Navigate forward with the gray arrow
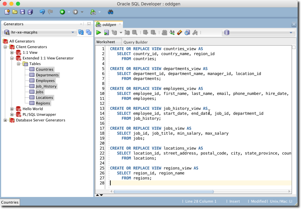The image size is (301, 209). tap(75, 12)
